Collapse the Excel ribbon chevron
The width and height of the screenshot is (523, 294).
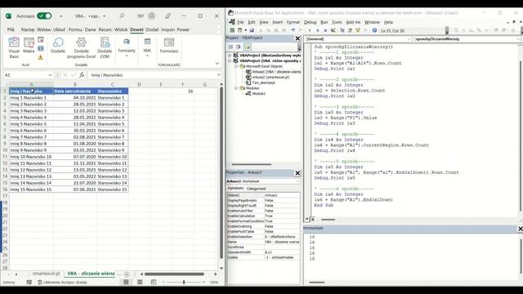coord(217,64)
